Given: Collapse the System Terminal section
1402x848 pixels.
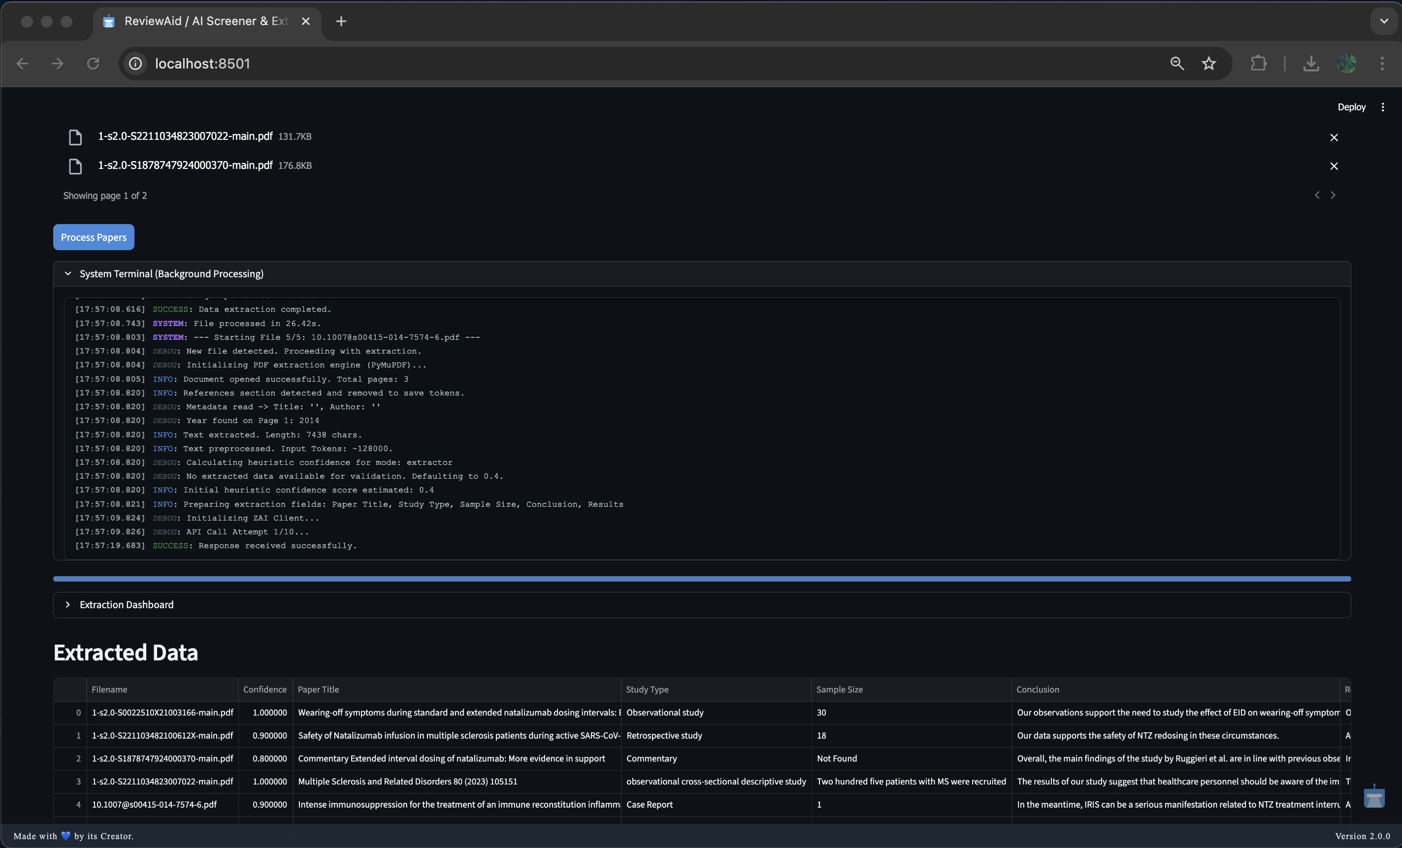Looking at the screenshot, I should (x=68, y=274).
